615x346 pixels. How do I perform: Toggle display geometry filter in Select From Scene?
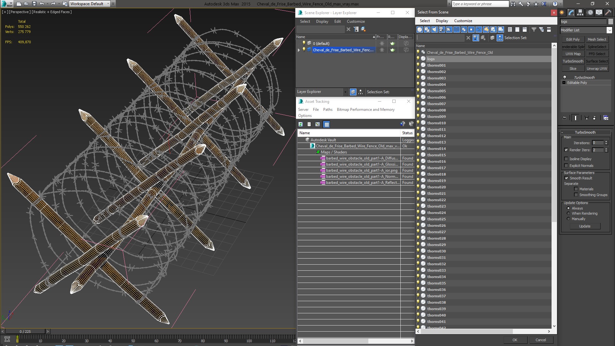pos(420,29)
